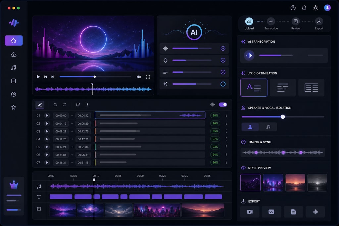339x226 pixels.
Task: Open favorites star in the sidebar
Action: (x=14, y=108)
